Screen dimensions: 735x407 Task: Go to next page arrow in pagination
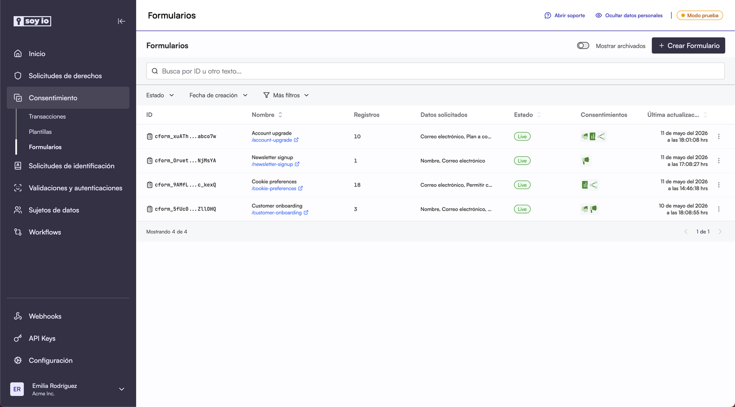(x=720, y=232)
